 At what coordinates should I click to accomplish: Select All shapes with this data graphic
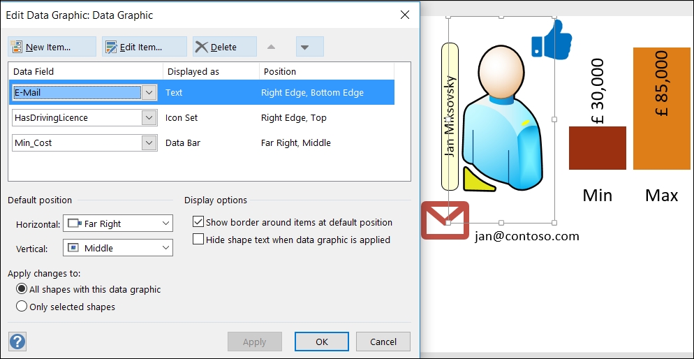tap(21, 289)
